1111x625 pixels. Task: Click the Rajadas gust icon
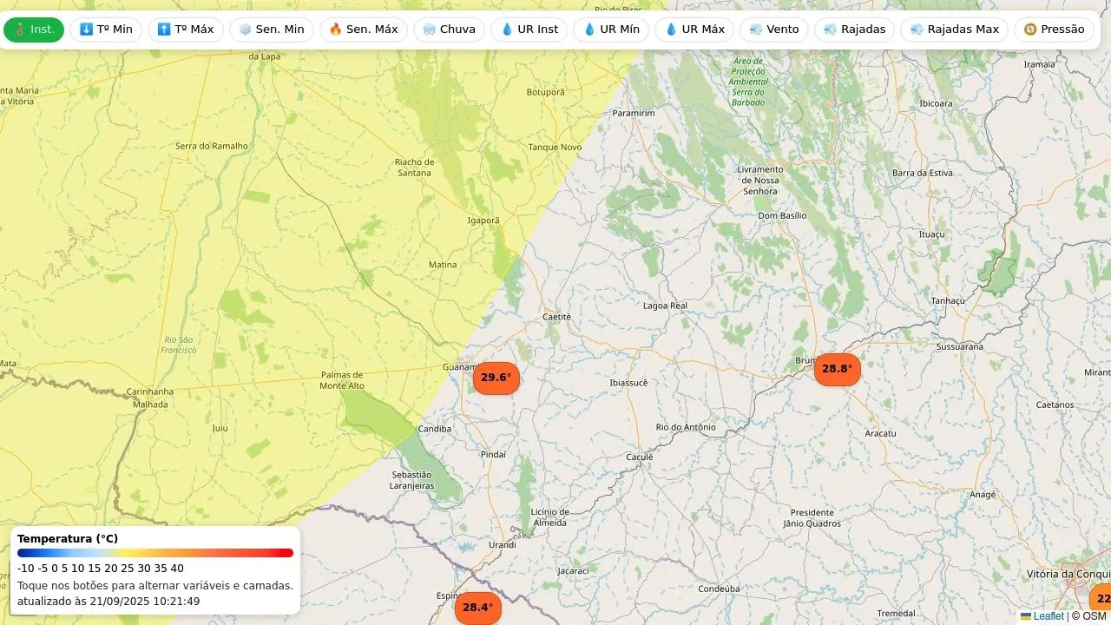tap(831, 30)
